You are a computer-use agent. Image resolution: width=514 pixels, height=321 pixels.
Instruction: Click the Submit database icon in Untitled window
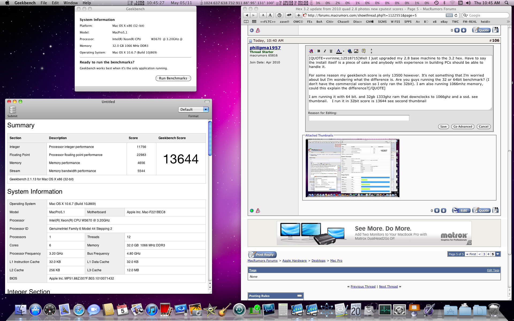point(13,110)
